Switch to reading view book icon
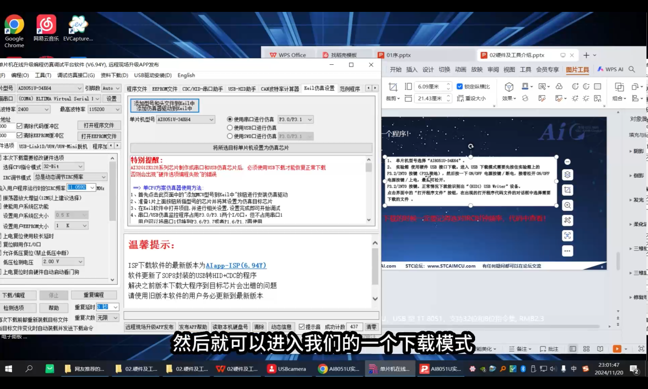 600,349
